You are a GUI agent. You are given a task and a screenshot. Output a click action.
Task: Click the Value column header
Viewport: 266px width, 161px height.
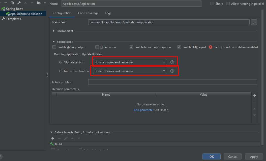click(203, 95)
